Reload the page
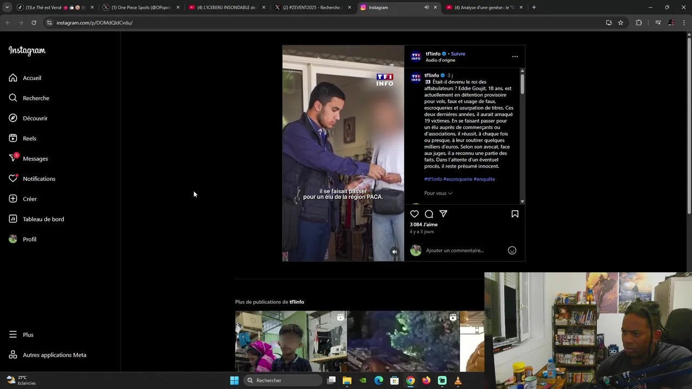Screen dimensions: 692x389 point(34,23)
